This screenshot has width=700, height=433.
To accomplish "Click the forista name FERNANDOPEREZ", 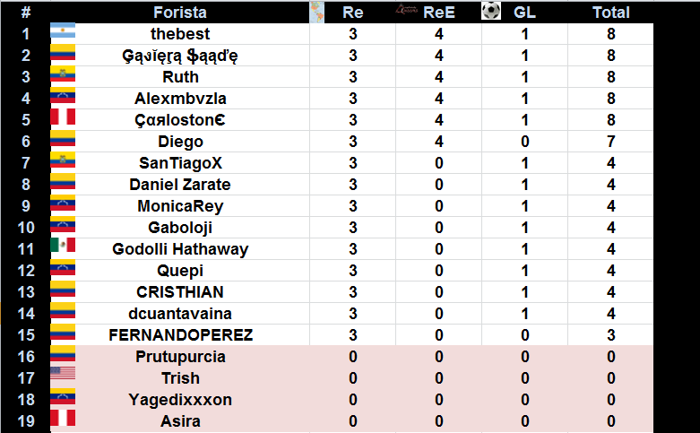I will pyautogui.click(x=180, y=335).
